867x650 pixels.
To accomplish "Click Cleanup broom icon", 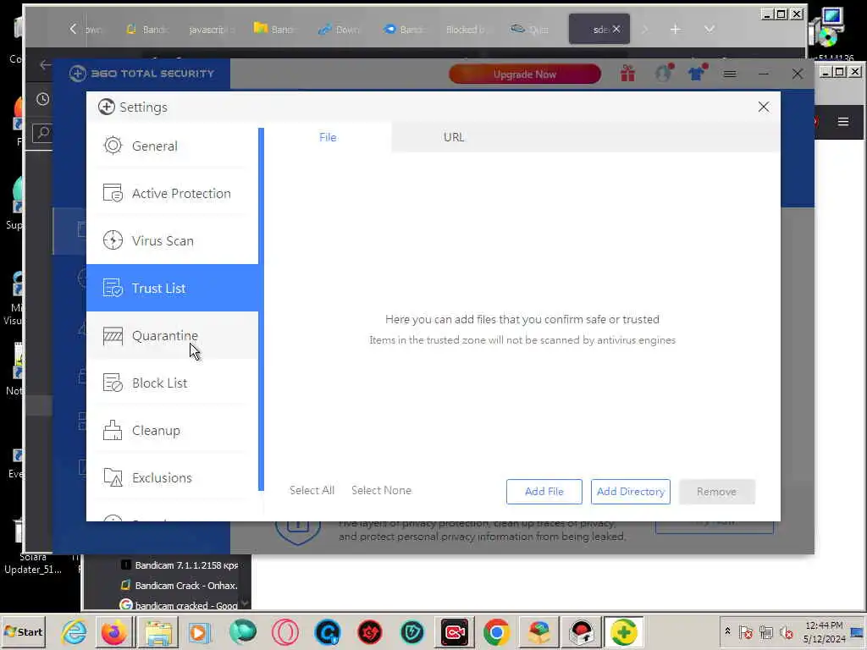I will point(113,430).
